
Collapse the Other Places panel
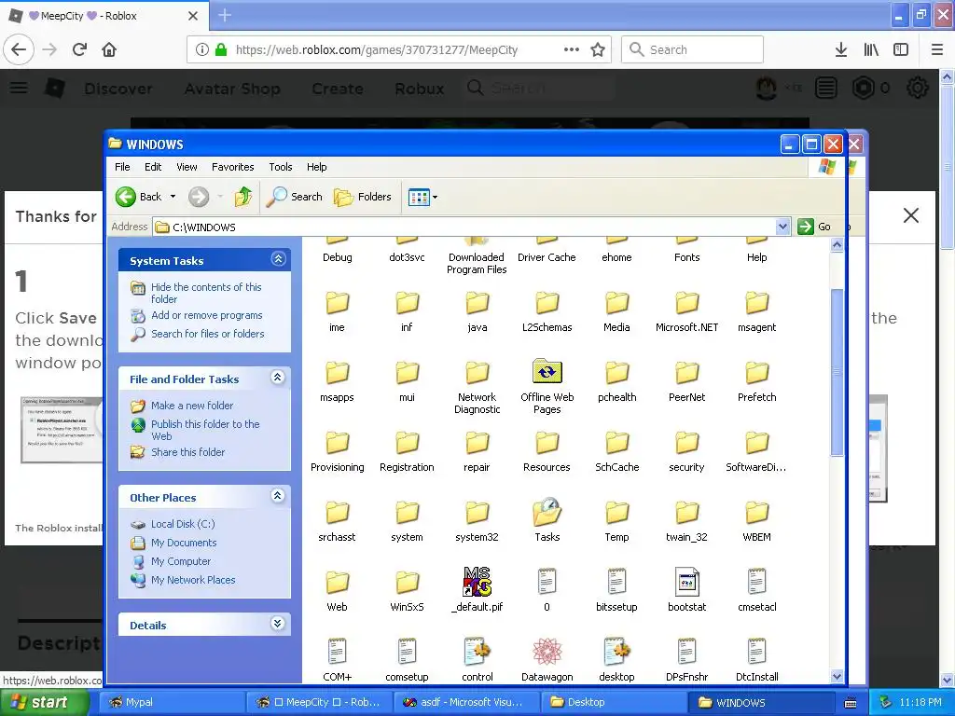[278, 496]
